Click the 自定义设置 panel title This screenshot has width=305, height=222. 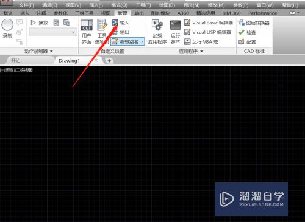[112, 51]
